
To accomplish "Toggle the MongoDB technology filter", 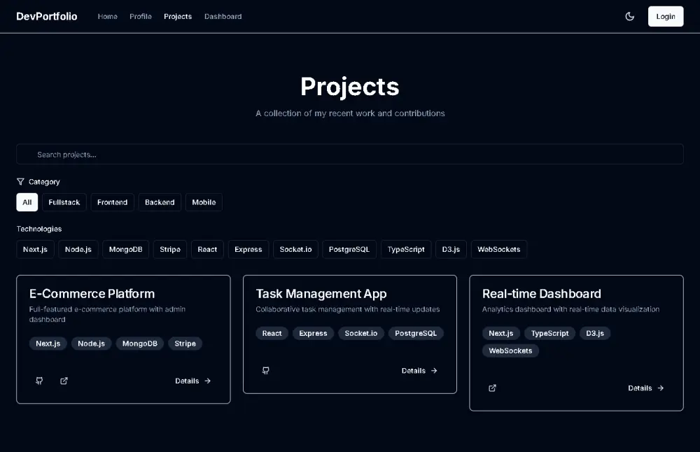I will pos(125,249).
